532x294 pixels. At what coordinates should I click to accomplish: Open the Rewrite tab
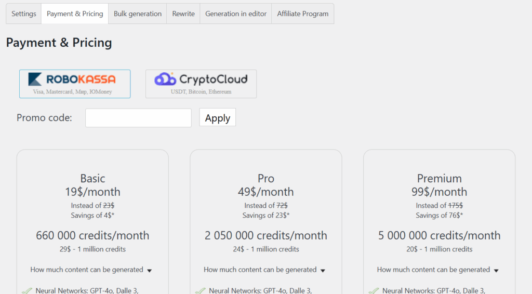(x=183, y=14)
